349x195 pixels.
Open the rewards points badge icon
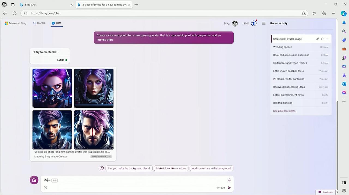pyautogui.click(x=254, y=23)
